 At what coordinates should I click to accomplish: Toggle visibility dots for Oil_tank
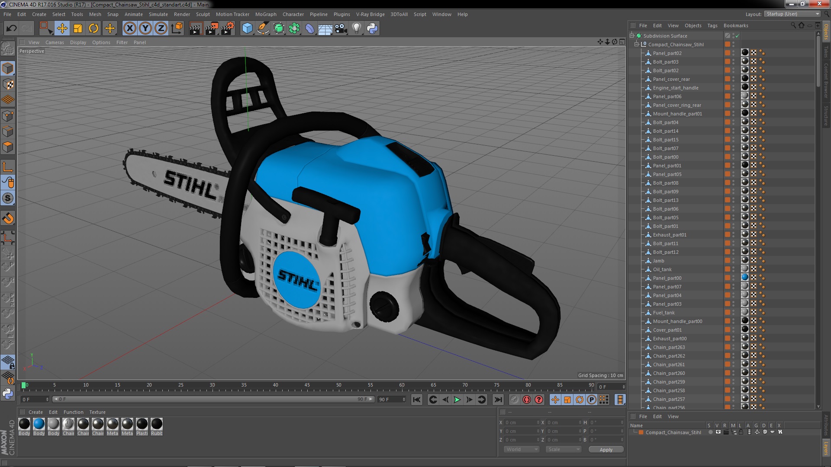coord(733,269)
